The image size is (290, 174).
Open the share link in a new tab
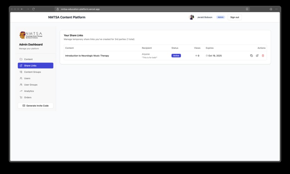(x=257, y=56)
